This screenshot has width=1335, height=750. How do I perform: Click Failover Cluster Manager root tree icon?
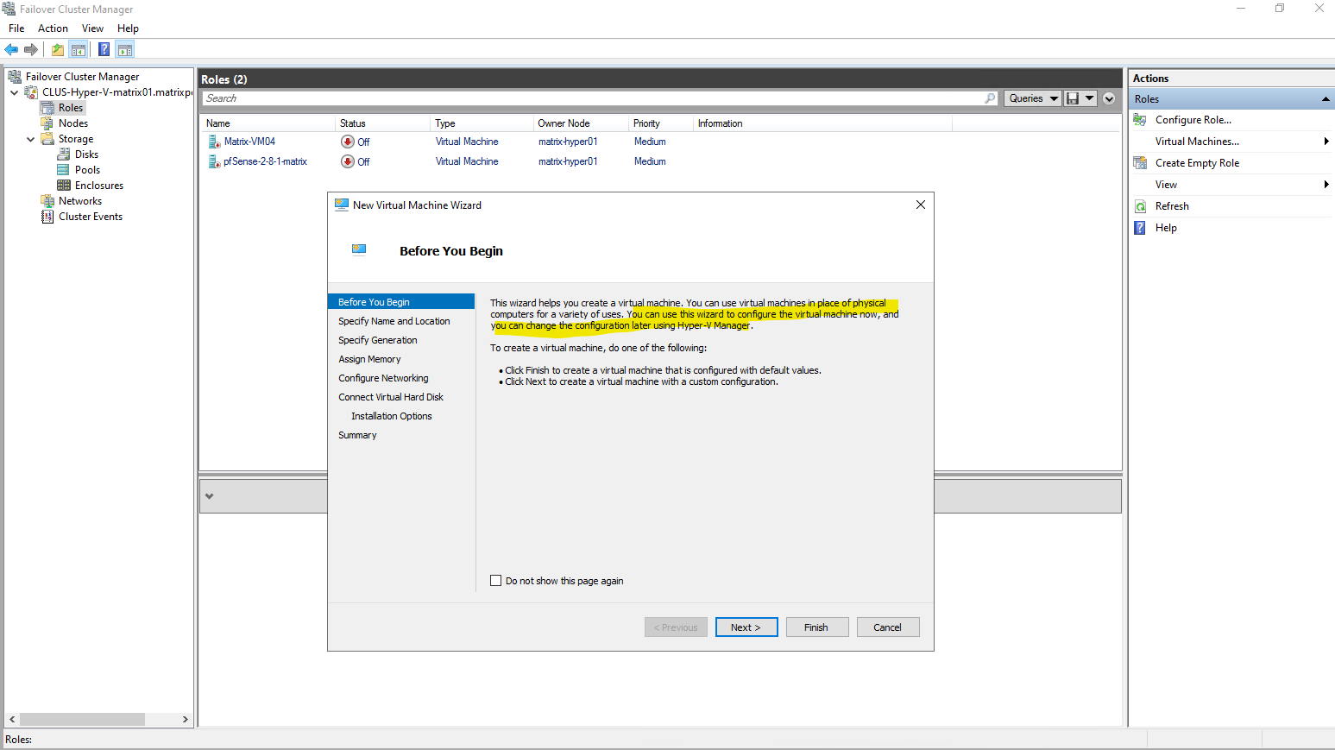coord(15,77)
